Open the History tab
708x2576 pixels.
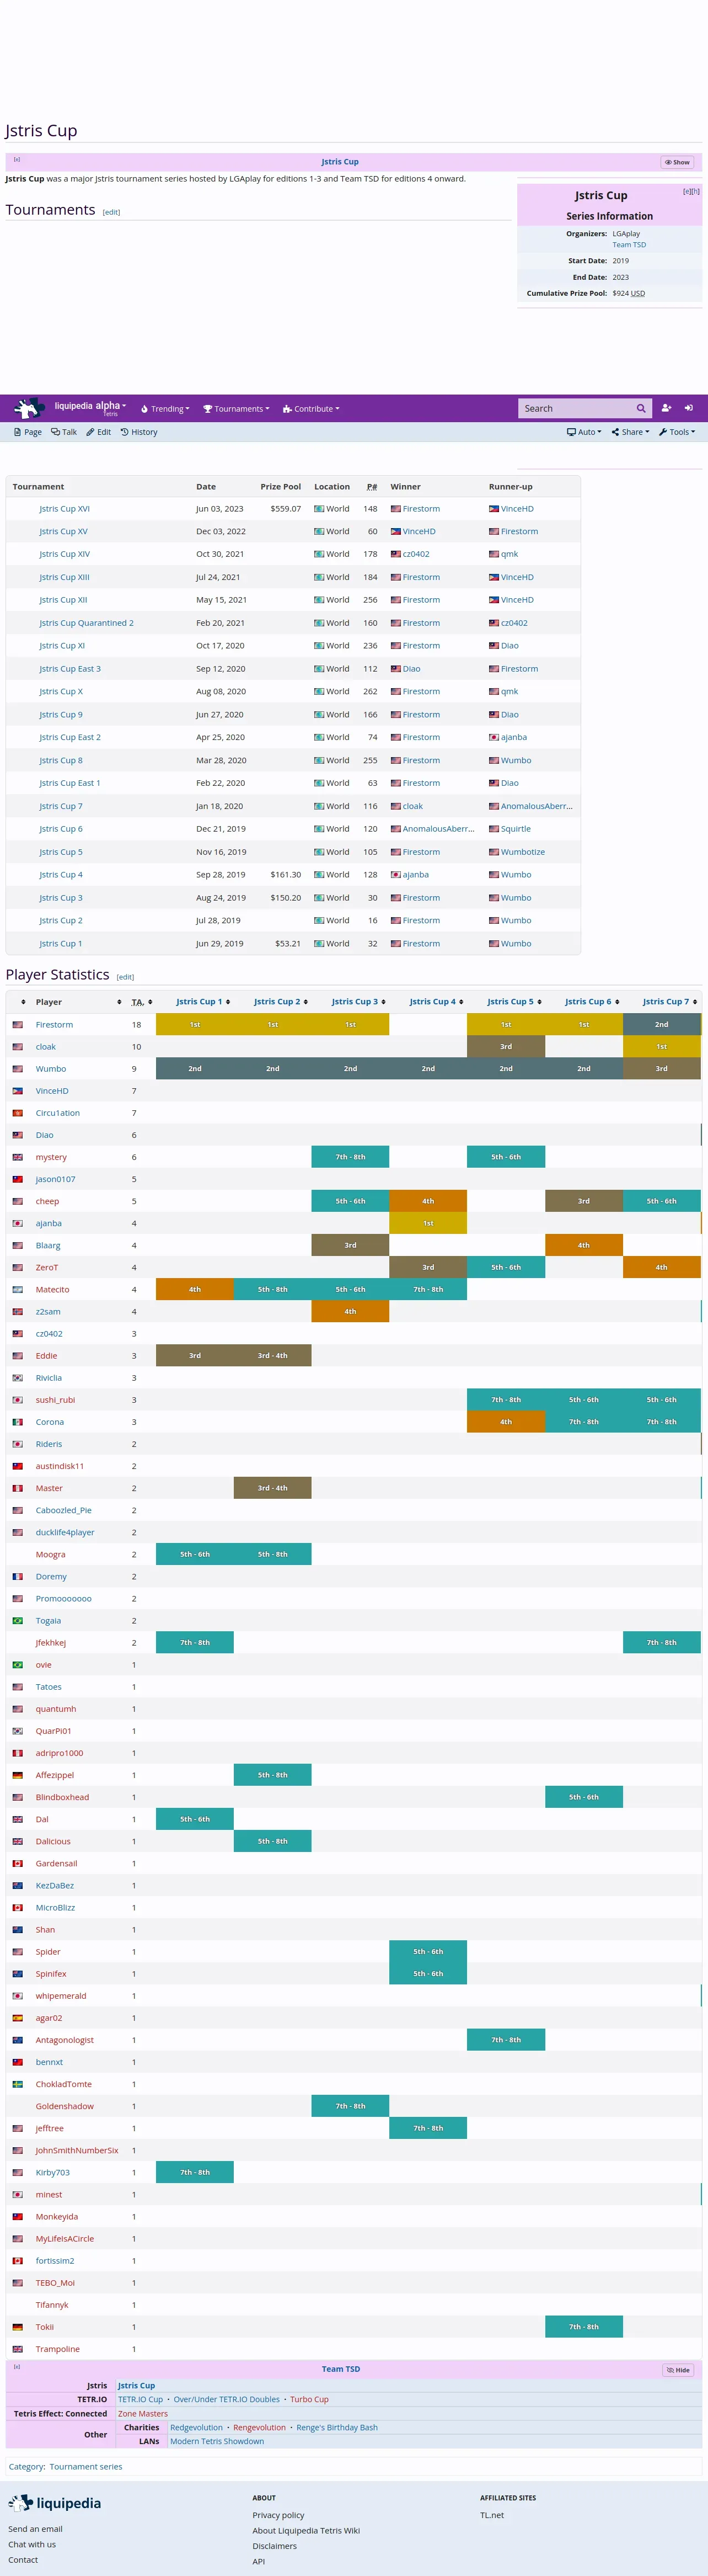139,432
